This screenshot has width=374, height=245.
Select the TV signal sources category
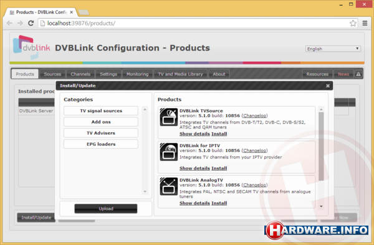pos(101,111)
